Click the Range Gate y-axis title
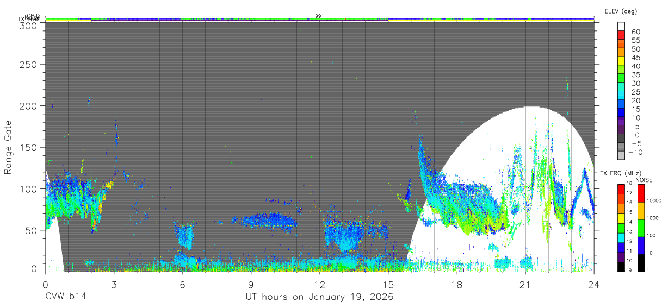This screenshot has width=668, height=308. (x=8, y=147)
